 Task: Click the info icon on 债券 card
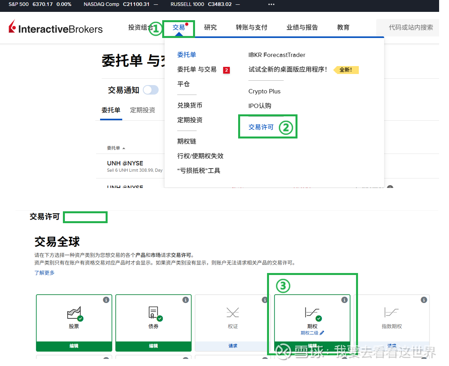click(186, 300)
